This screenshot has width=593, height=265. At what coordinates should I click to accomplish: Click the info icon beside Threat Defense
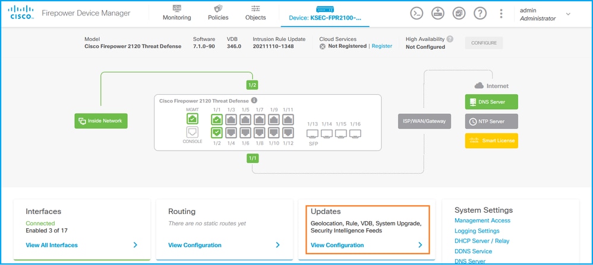pyautogui.click(x=254, y=100)
